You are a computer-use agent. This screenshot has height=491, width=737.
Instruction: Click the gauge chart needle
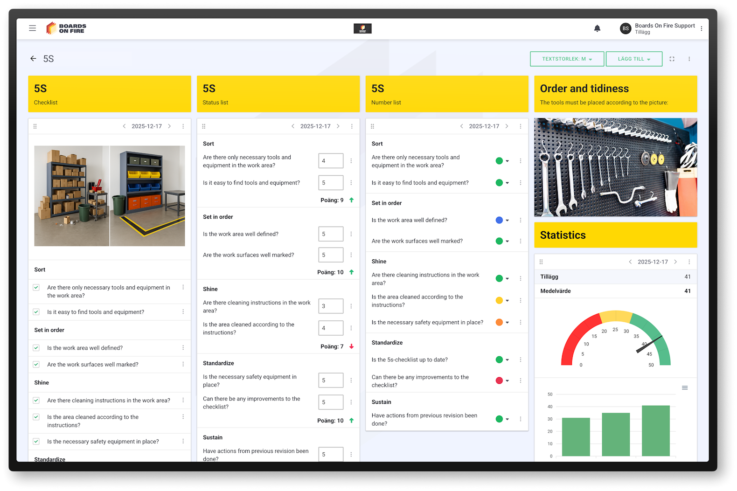(x=649, y=345)
